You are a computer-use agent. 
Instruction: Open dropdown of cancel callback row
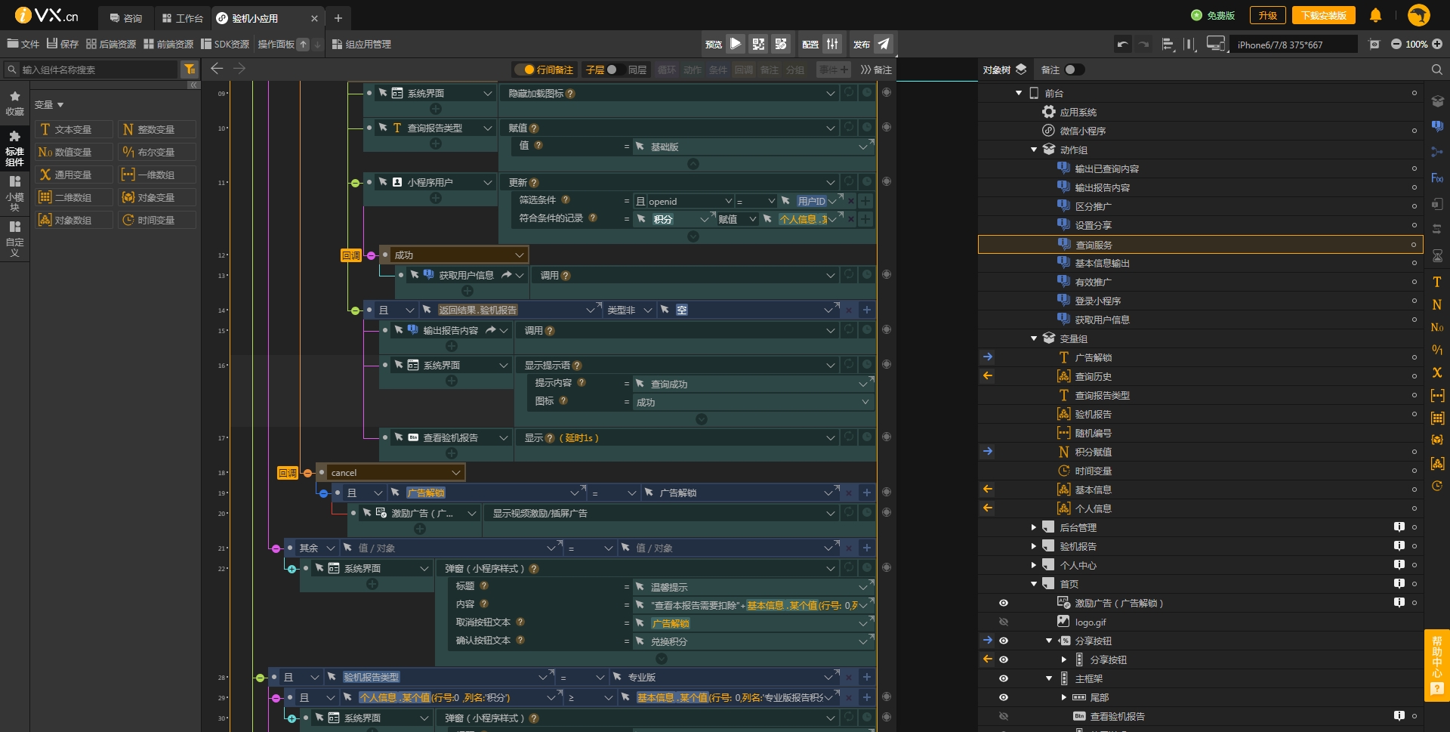456,473
